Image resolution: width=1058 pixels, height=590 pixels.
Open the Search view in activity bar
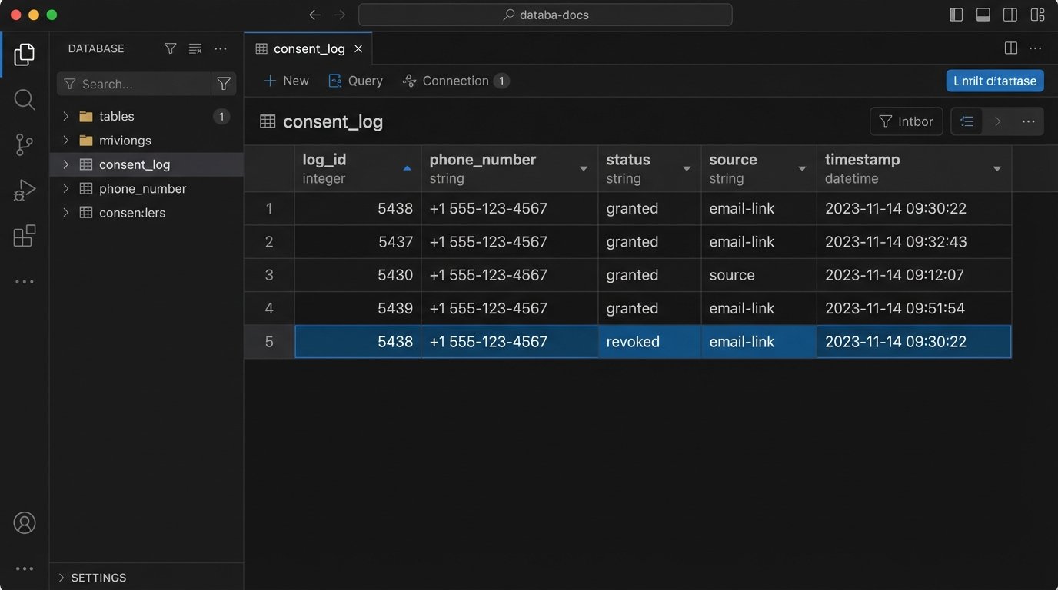(25, 99)
